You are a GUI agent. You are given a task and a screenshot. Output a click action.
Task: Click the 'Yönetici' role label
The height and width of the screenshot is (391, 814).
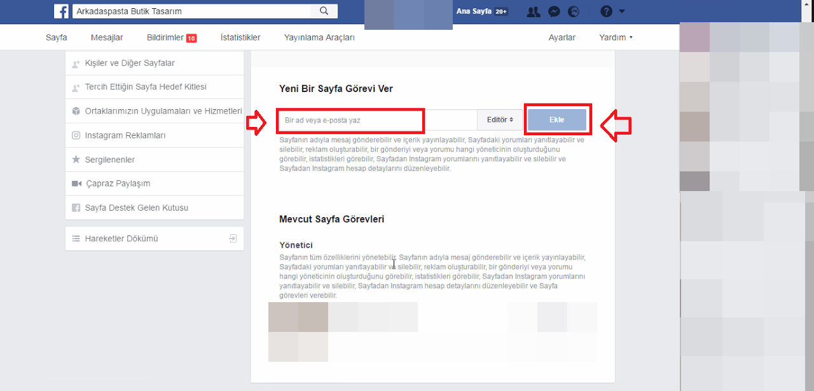pyautogui.click(x=296, y=245)
